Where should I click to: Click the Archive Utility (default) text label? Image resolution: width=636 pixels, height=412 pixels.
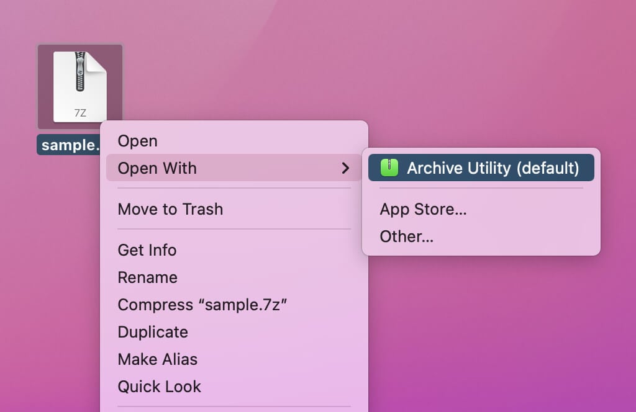point(493,168)
